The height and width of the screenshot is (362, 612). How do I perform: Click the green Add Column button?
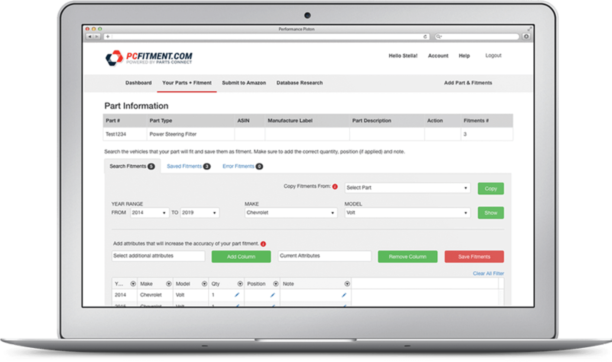click(x=241, y=257)
